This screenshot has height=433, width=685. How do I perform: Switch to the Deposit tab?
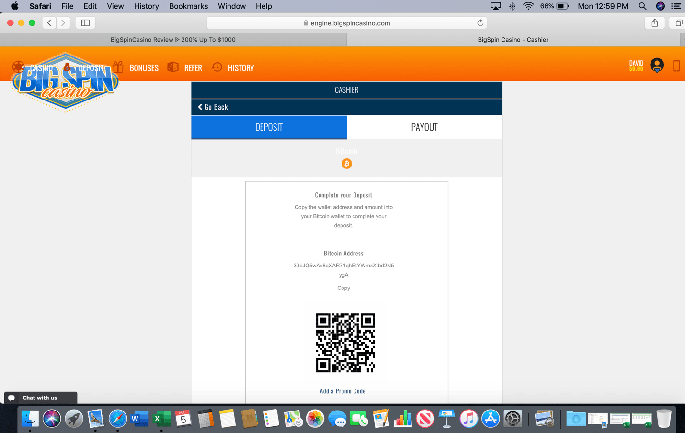269,127
